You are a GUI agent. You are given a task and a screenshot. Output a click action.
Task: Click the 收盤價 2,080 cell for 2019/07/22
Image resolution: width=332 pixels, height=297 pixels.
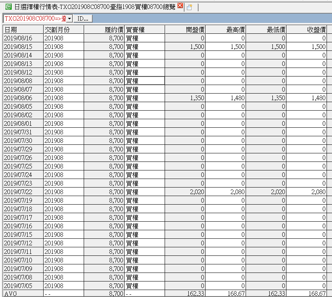click(x=306, y=192)
